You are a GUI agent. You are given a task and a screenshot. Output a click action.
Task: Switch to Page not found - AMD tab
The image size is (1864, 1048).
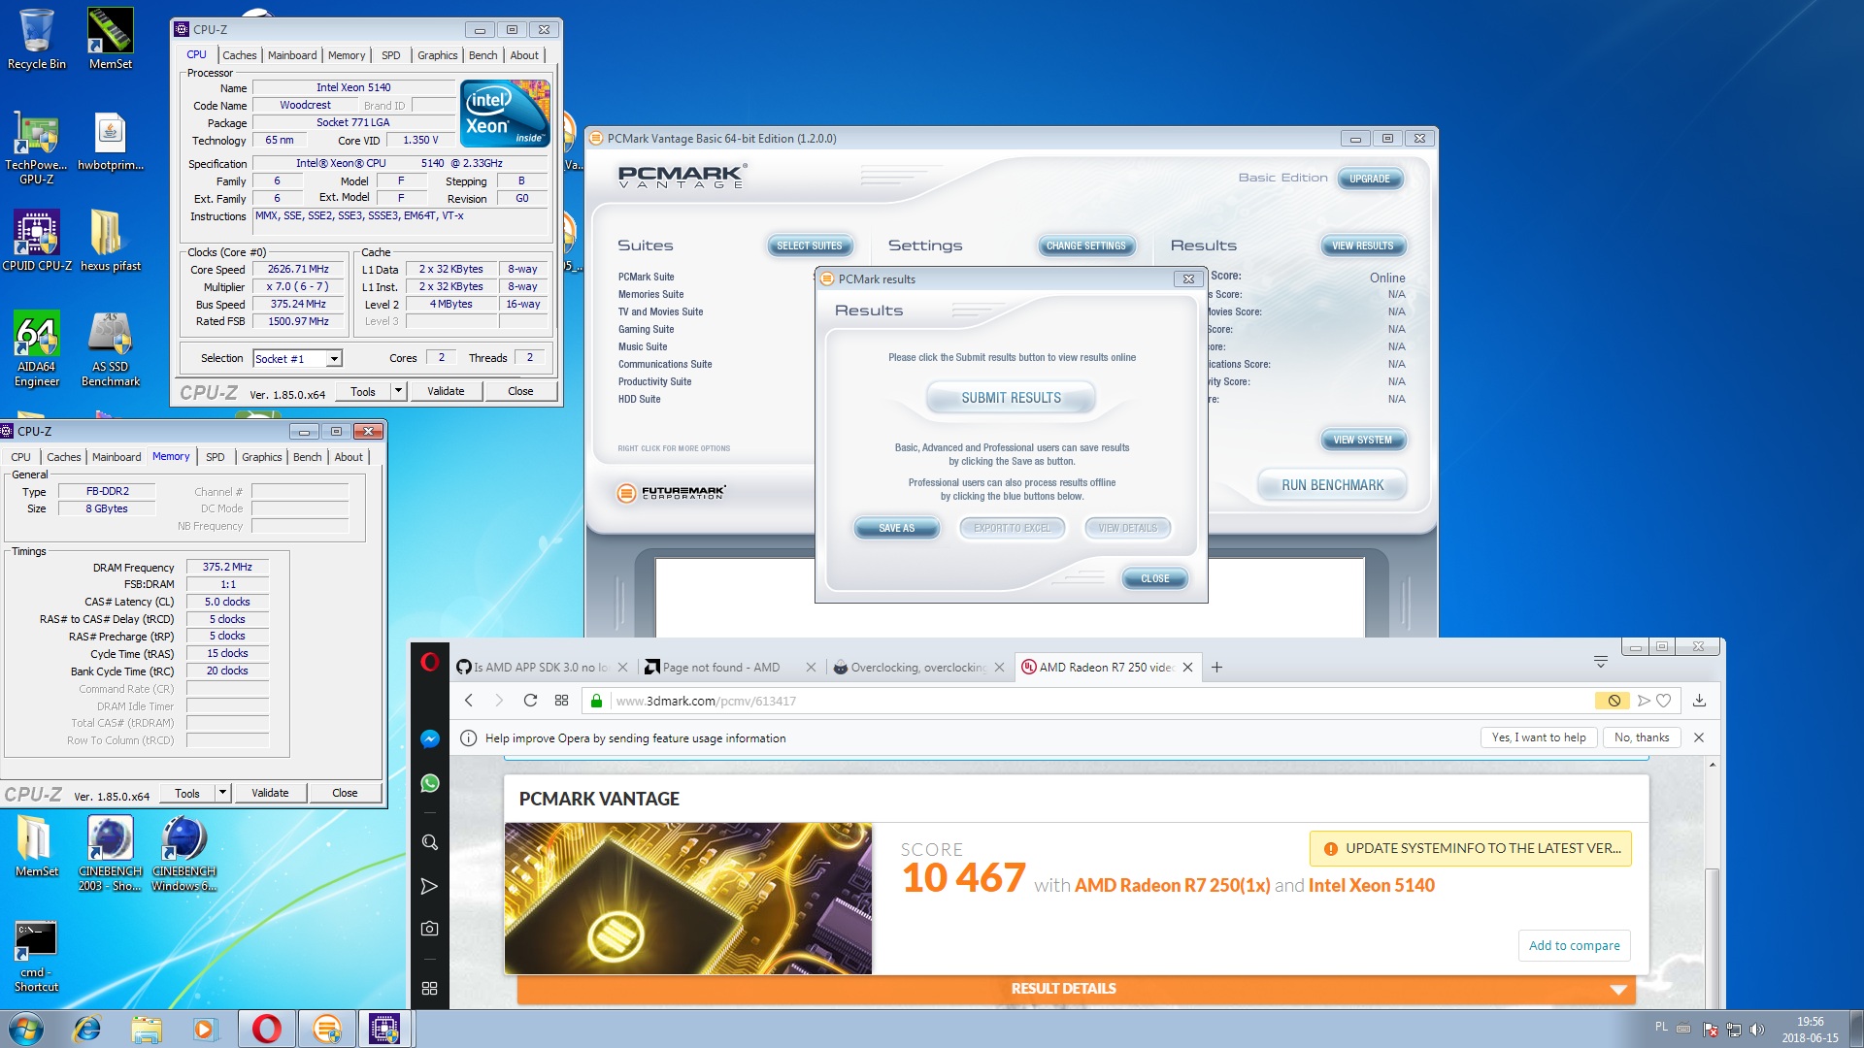coord(730,668)
